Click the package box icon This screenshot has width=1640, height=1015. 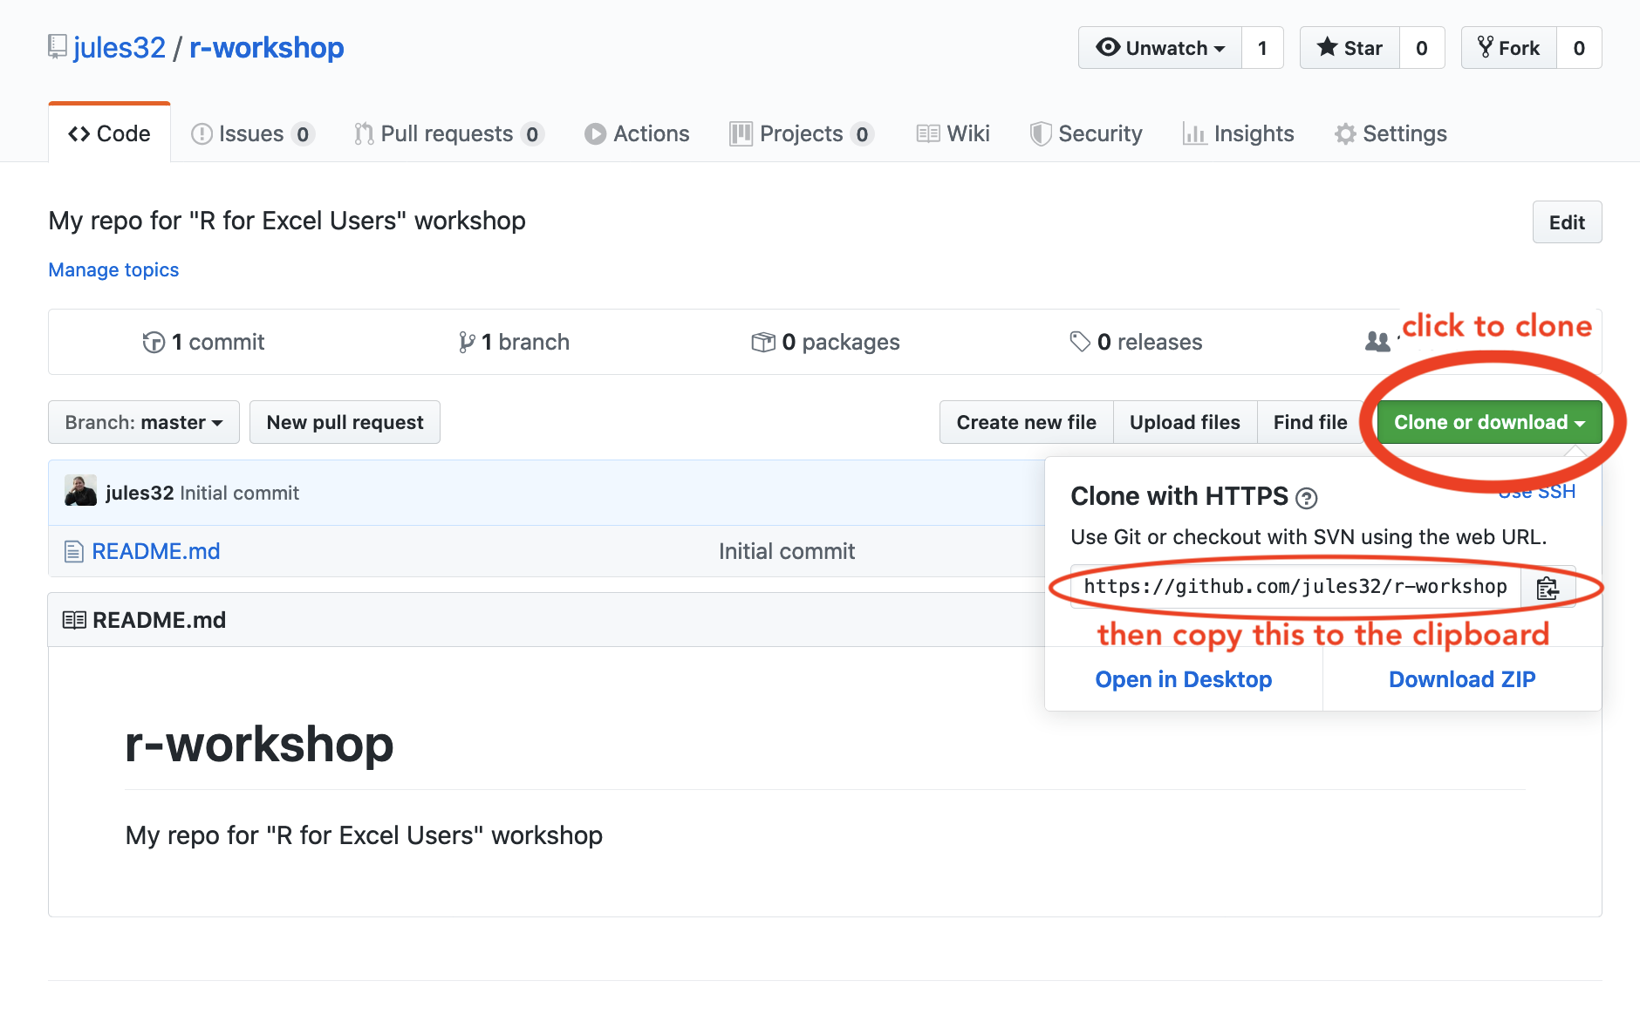[x=763, y=342]
